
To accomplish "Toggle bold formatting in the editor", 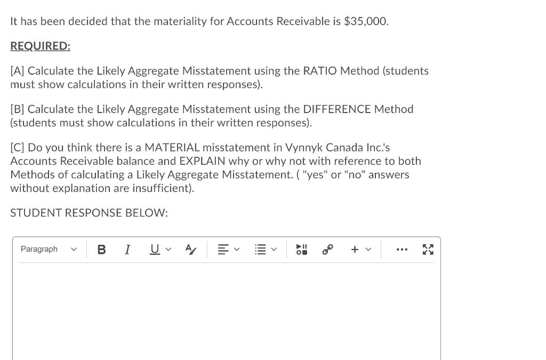I will pyautogui.click(x=102, y=249).
